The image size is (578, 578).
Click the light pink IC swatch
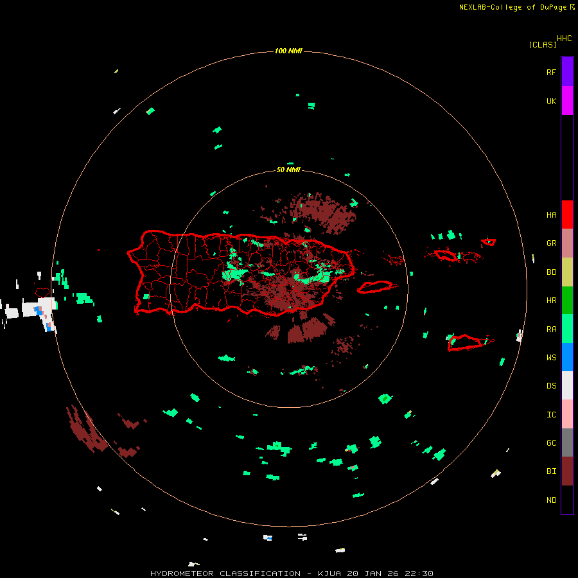[x=567, y=414]
